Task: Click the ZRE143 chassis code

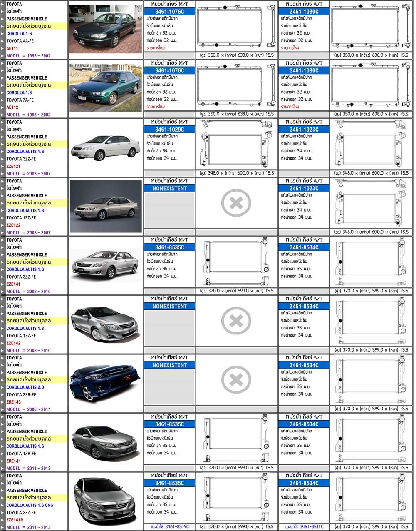Action: tap(13, 402)
